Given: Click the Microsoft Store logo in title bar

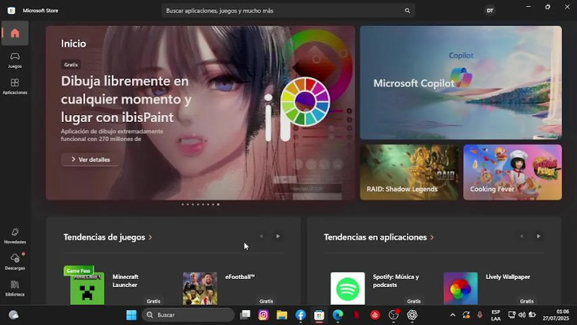Looking at the screenshot, I should [x=11, y=10].
